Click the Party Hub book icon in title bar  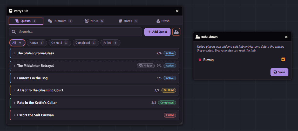pyautogui.click(x=11, y=11)
